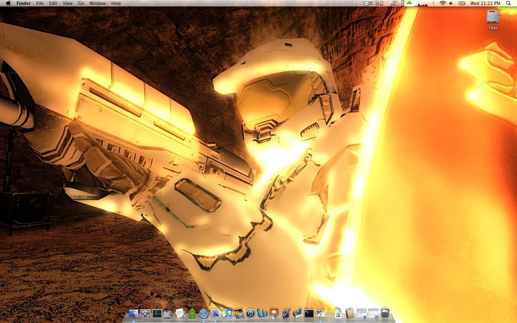Open the Apple menu

[8, 3]
